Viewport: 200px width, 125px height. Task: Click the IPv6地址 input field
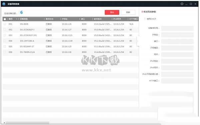177,61
